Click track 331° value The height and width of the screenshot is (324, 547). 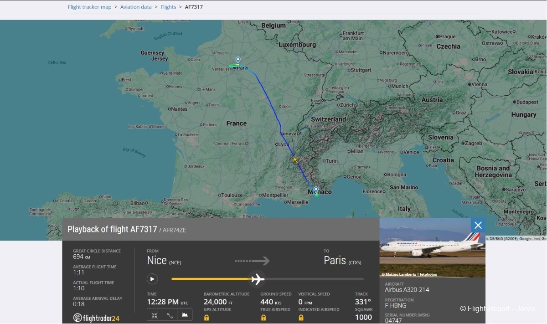point(363,302)
